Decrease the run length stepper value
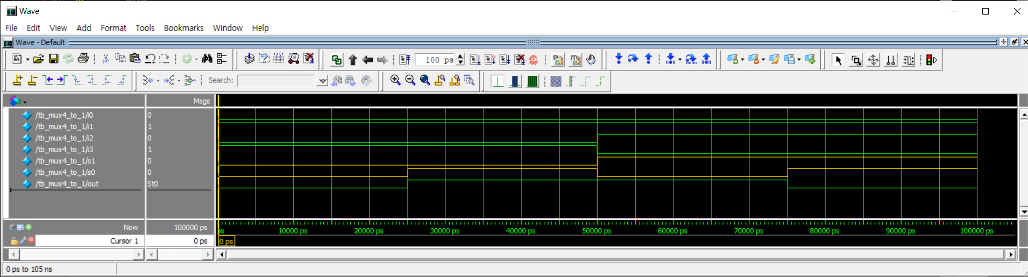The height and width of the screenshot is (277, 1028). click(460, 63)
